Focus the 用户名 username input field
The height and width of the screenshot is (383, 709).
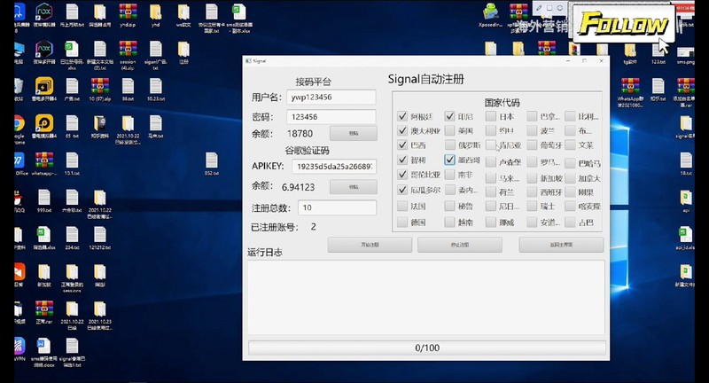point(331,97)
